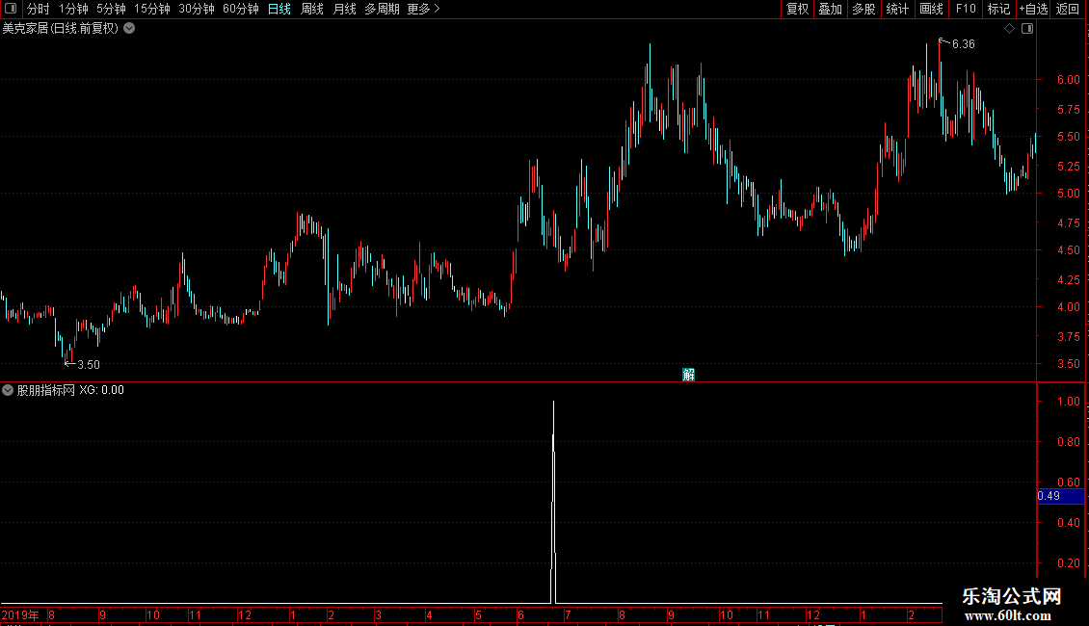Click the 0.49 value on indicator axis

pos(1060,496)
